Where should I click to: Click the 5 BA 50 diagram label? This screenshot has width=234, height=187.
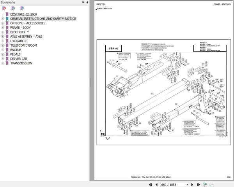[x=113, y=49]
